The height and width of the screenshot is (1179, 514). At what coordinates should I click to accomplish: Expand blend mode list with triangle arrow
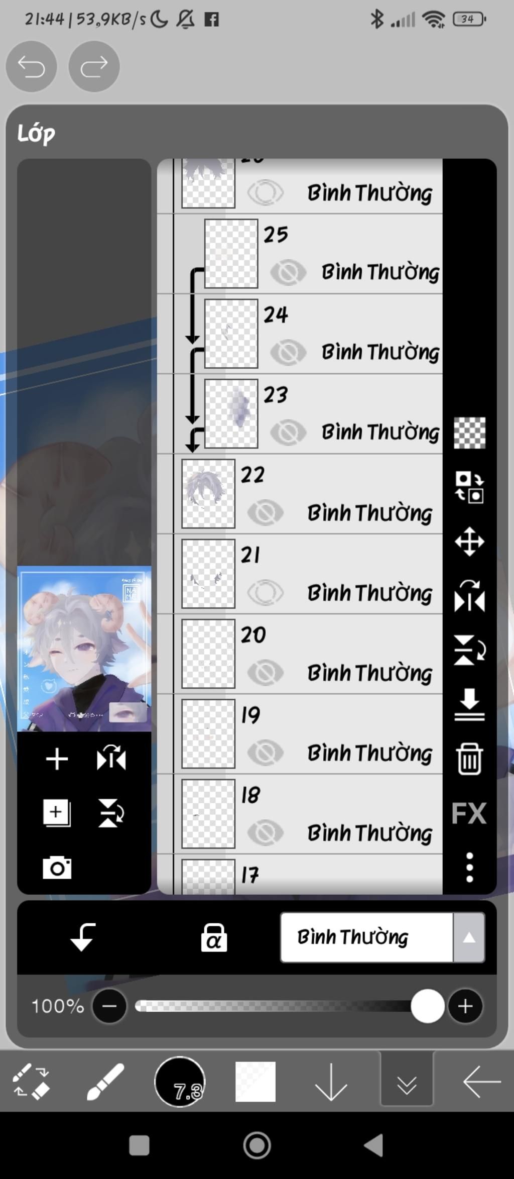coord(469,937)
